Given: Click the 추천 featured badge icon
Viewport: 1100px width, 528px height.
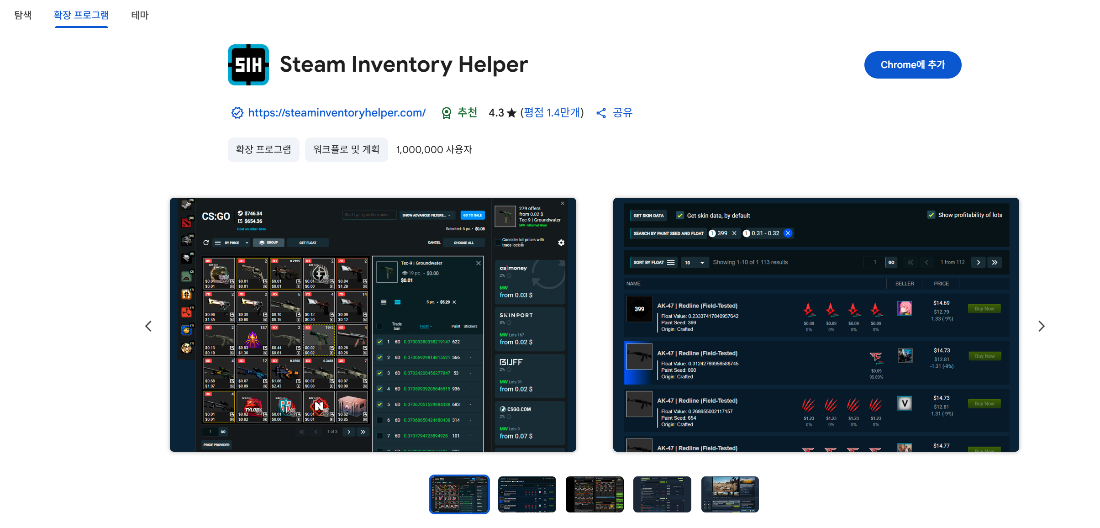Looking at the screenshot, I should click(446, 113).
